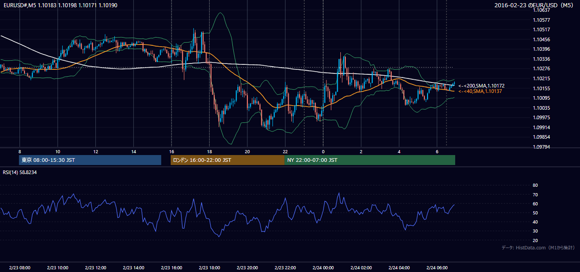Click the '2/23 20:00' date label

pyautogui.click(x=247, y=268)
